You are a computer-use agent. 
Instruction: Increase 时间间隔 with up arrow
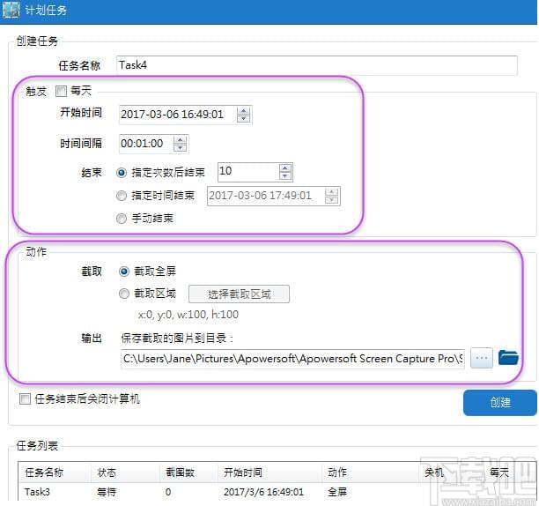coord(181,140)
